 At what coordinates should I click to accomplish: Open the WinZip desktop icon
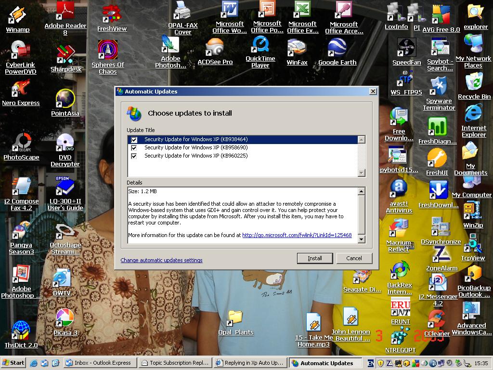click(x=473, y=214)
